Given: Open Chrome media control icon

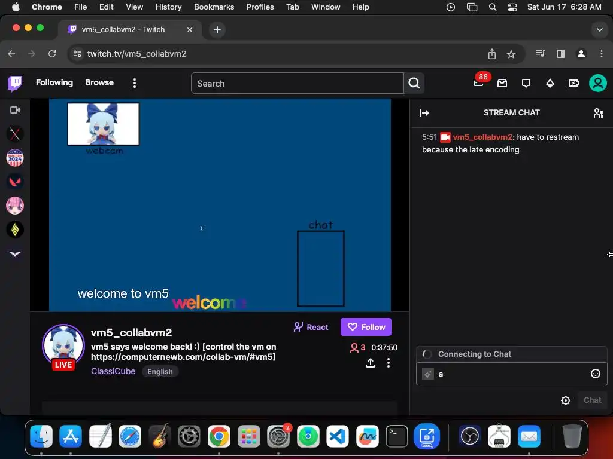Looking at the screenshot, I should (541, 54).
